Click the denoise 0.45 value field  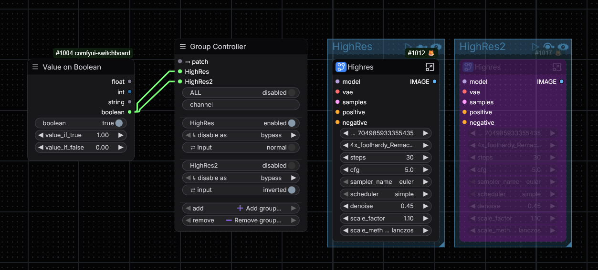click(x=386, y=206)
